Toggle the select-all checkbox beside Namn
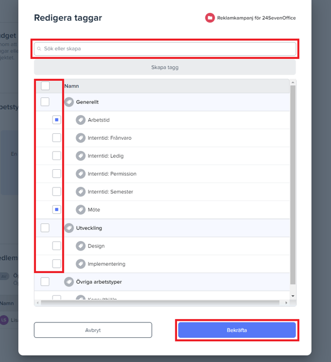 tap(45, 86)
